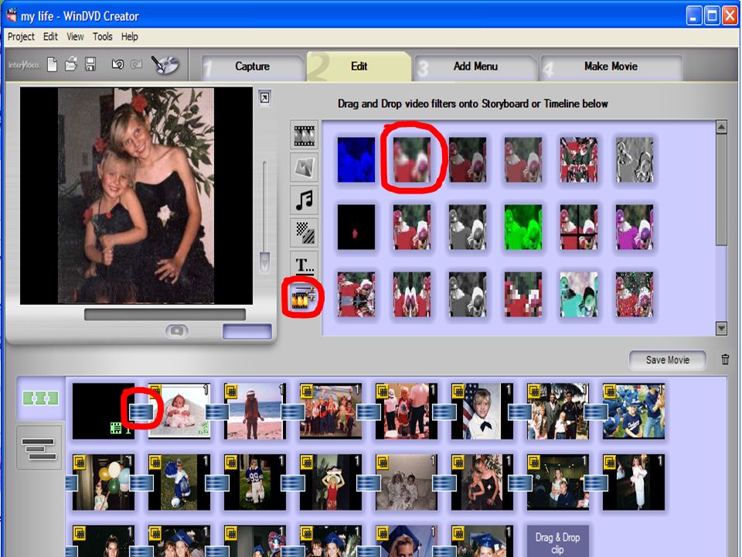The width and height of the screenshot is (742, 557).
Task: Select the emboss gray filter thumbnail
Action: click(x=634, y=159)
